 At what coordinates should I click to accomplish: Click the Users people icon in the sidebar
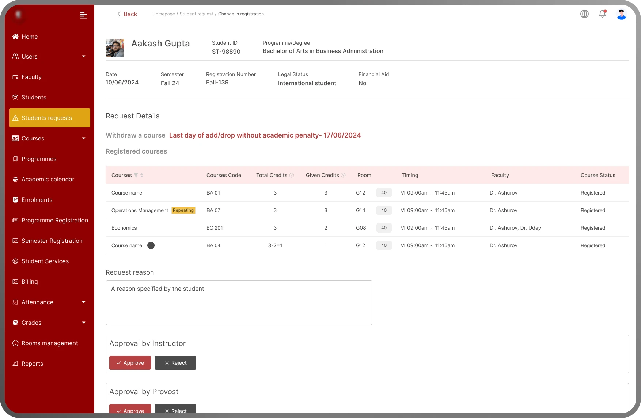pyautogui.click(x=15, y=56)
